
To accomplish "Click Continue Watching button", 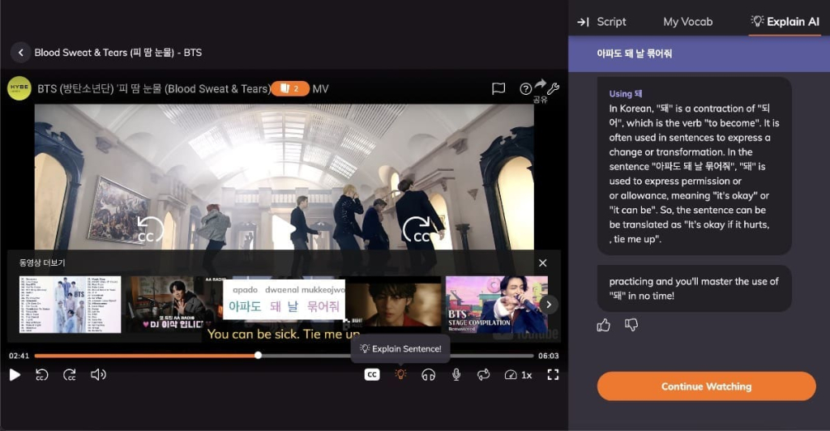I will coord(706,386).
